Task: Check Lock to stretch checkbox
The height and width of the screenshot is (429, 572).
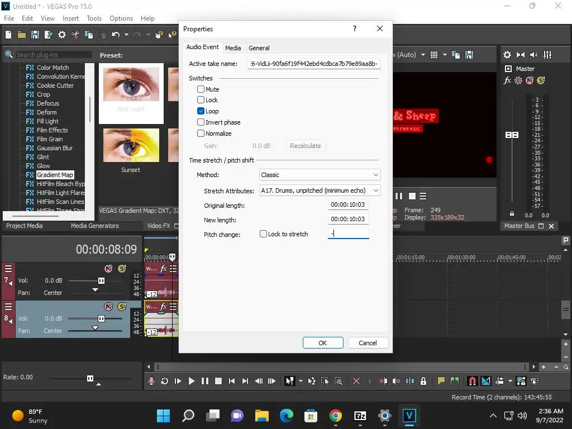Action: tap(263, 234)
